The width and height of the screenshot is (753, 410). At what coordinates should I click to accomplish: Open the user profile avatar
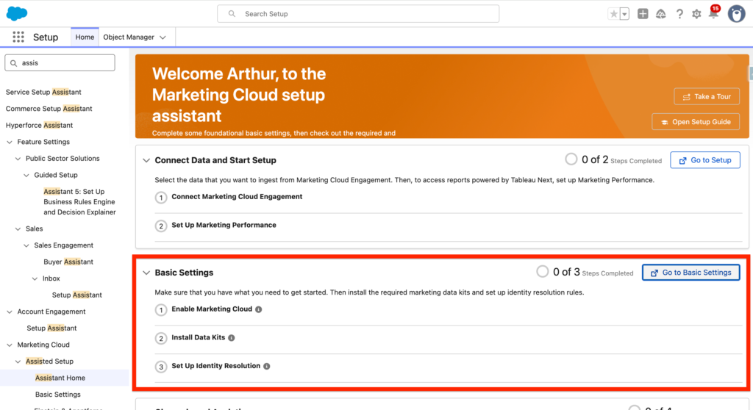pos(736,14)
